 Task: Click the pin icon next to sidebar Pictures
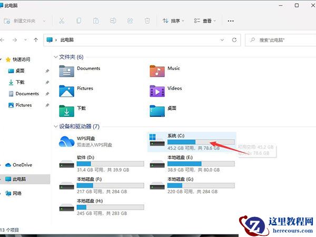47,105
